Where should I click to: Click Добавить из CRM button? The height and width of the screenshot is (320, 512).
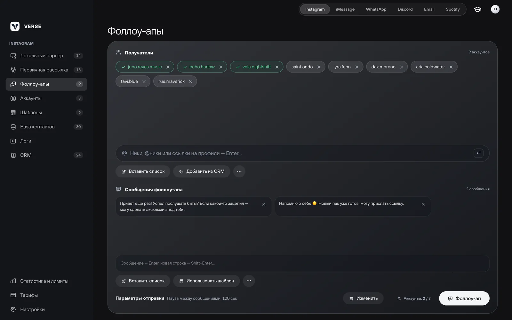click(x=202, y=171)
